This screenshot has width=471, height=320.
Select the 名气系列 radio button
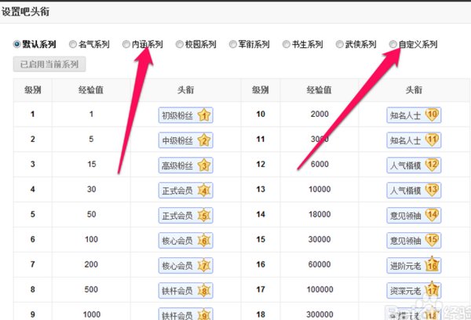(73, 44)
